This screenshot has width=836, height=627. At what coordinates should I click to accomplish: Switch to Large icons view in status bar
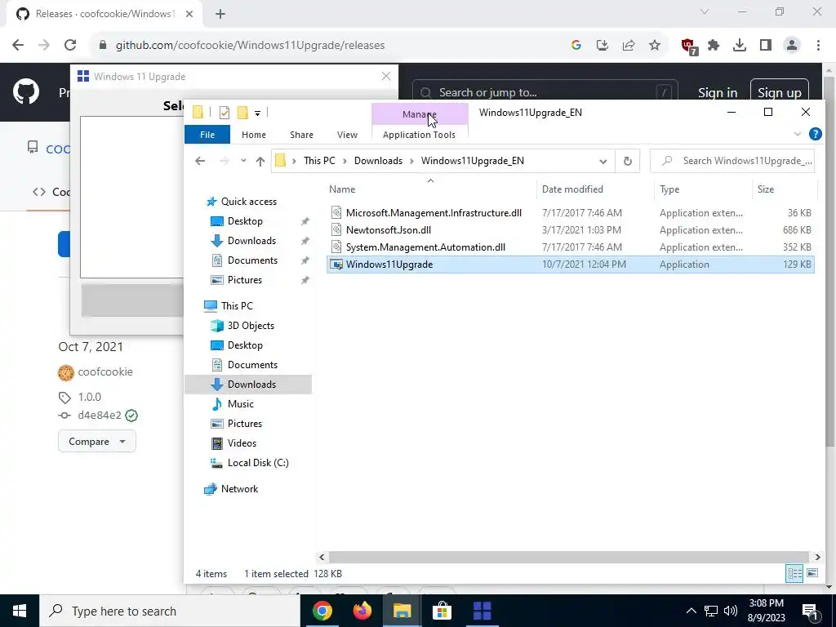click(812, 574)
